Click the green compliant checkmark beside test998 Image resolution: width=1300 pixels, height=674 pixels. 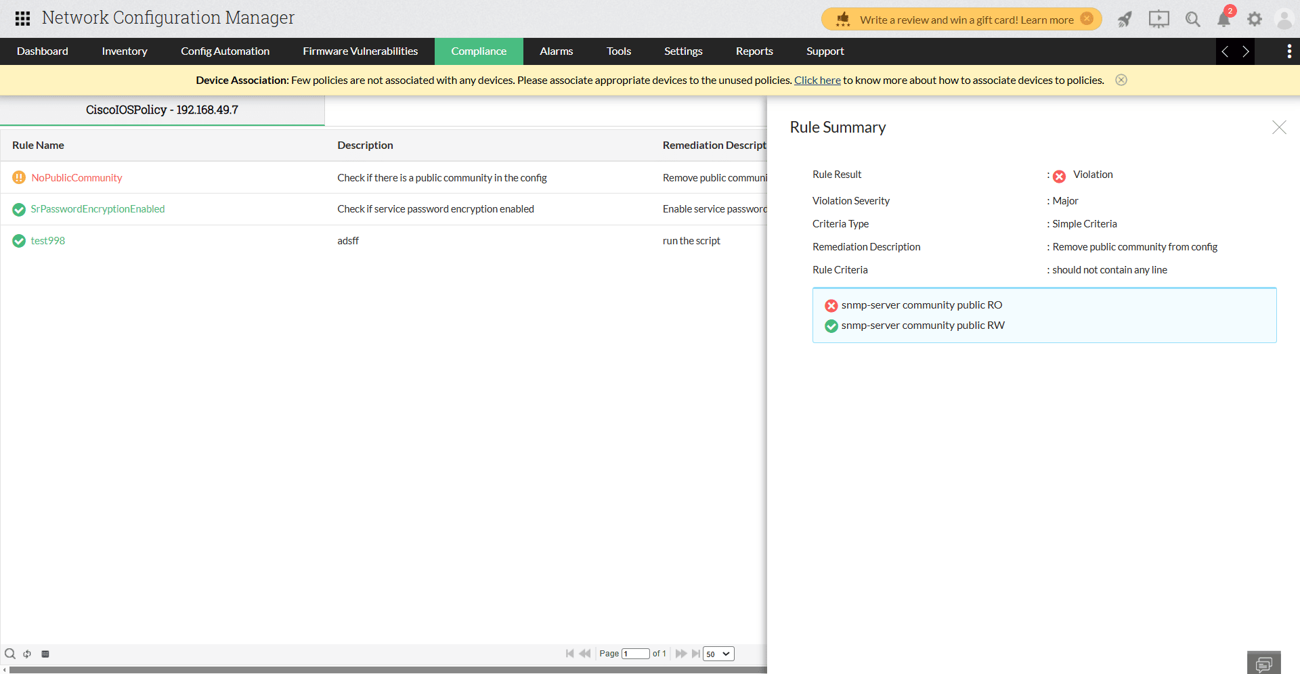[18, 240]
